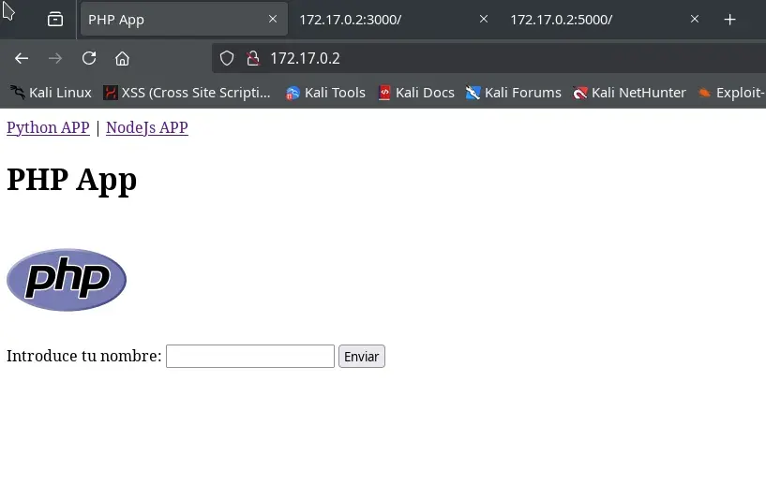
Task: Open the recent browsing tab-history icon
Action: click(x=55, y=20)
